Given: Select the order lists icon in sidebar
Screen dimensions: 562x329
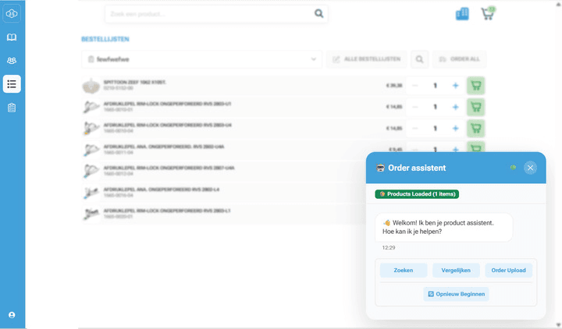Looking at the screenshot, I should point(12,84).
